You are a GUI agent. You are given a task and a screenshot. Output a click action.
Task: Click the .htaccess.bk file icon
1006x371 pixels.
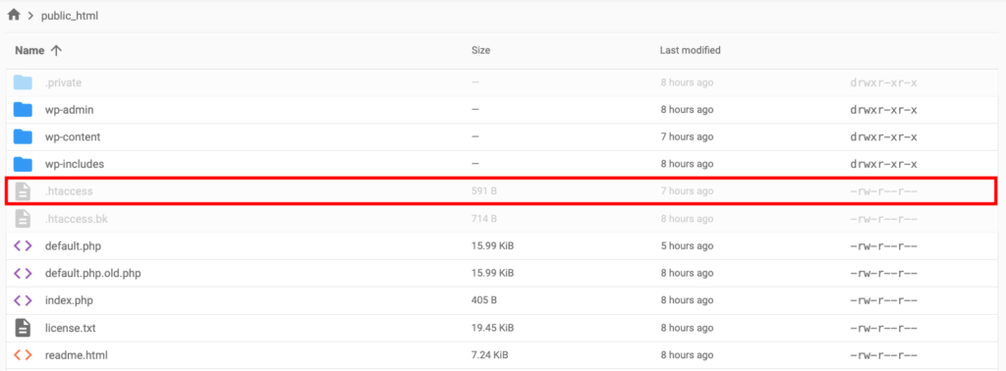(x=24, y=219)
